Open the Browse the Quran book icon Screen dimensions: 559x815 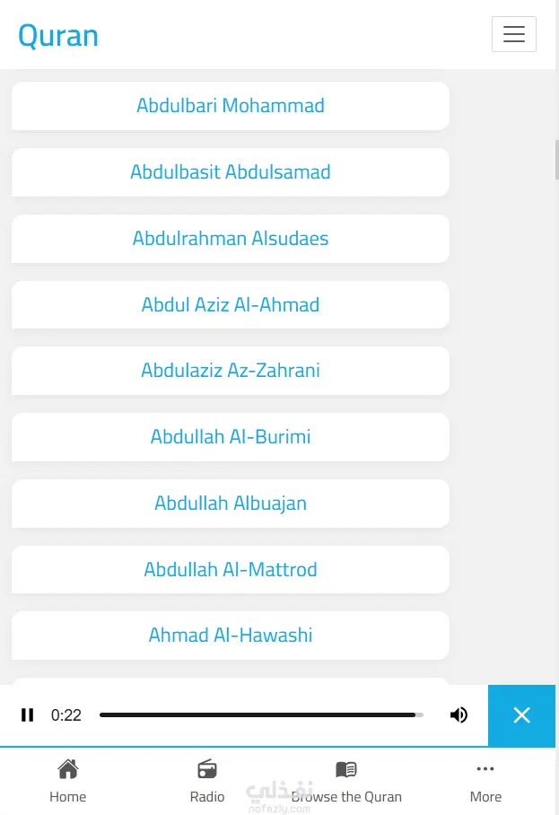tap(346, 769)
